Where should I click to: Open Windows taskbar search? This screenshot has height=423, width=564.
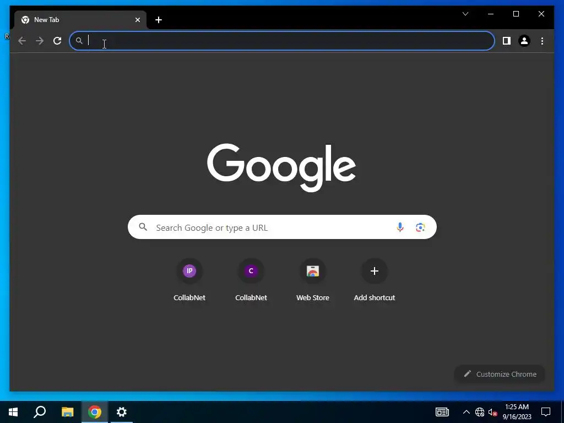coord(40,412)
